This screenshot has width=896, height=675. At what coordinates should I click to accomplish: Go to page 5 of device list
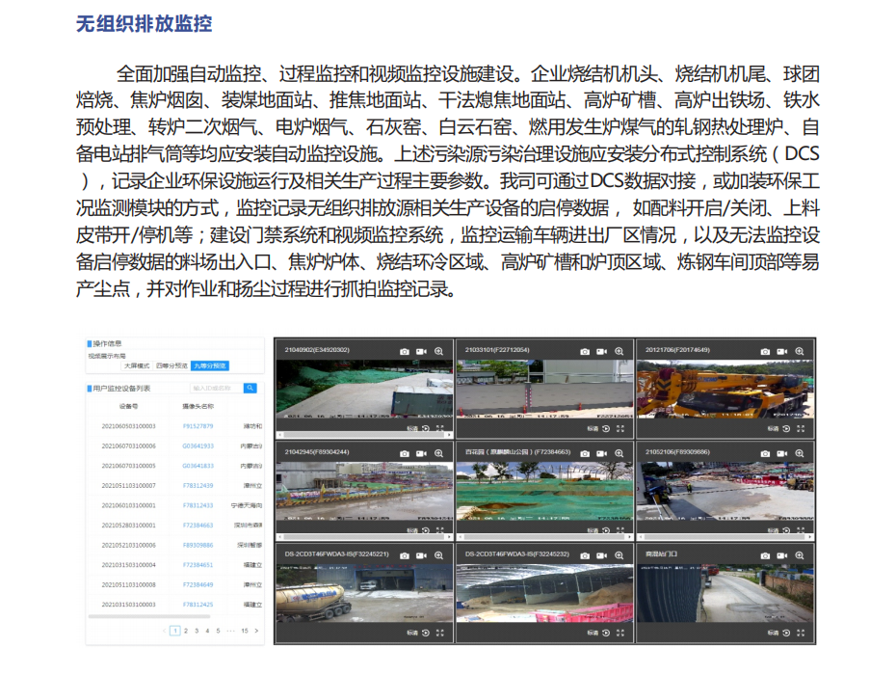(218, 631)
